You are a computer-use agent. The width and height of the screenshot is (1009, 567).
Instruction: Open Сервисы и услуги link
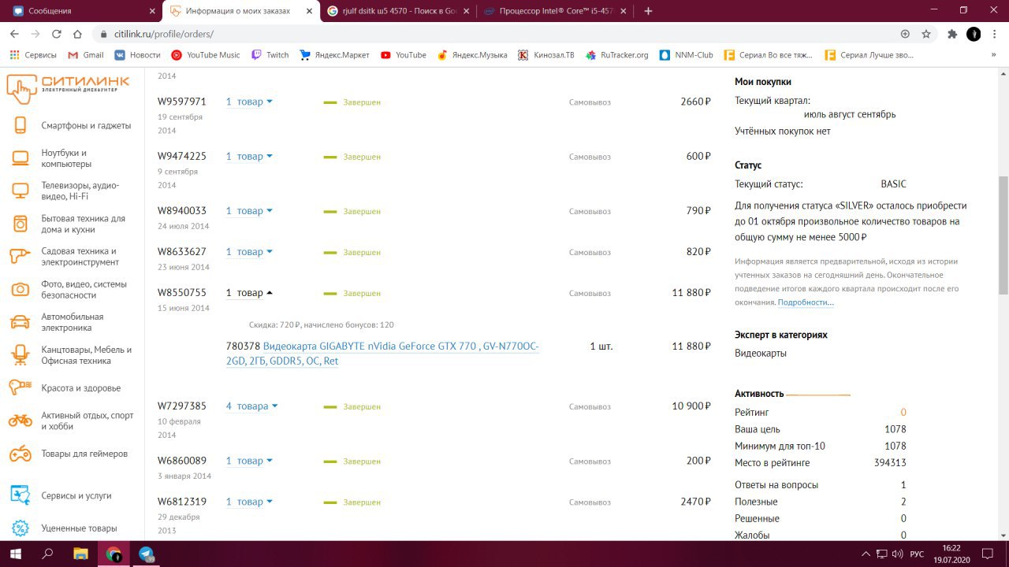point(76,495)
